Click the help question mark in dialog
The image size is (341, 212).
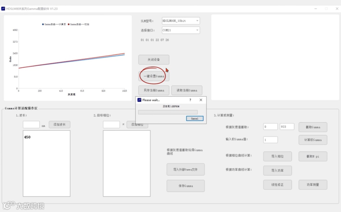pyautogui.click(x=190, y=100)
